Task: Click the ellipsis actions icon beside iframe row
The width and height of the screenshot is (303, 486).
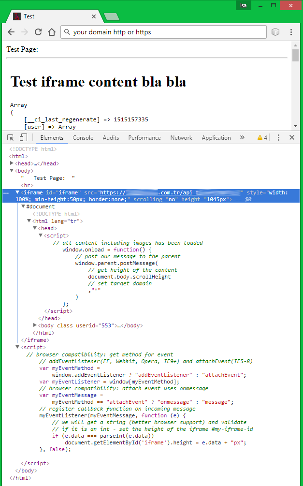Action: pyautogui.click(x=6, y=193)
